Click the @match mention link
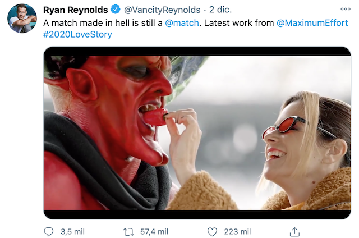Screen dimensions: 359x238 pyautogui.click(x=183, y=22)
